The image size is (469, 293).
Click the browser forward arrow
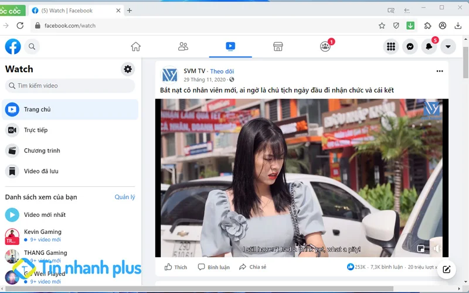click(x=6, y=25)
